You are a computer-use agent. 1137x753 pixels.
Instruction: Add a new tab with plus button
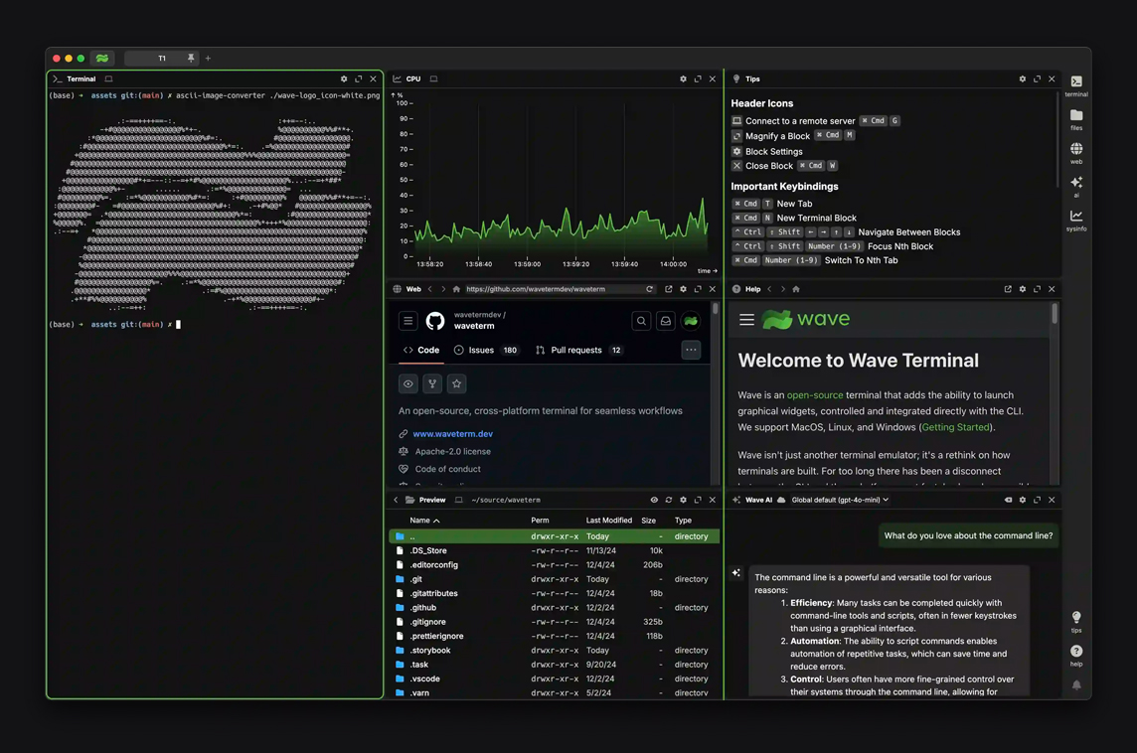pos(208,58)
